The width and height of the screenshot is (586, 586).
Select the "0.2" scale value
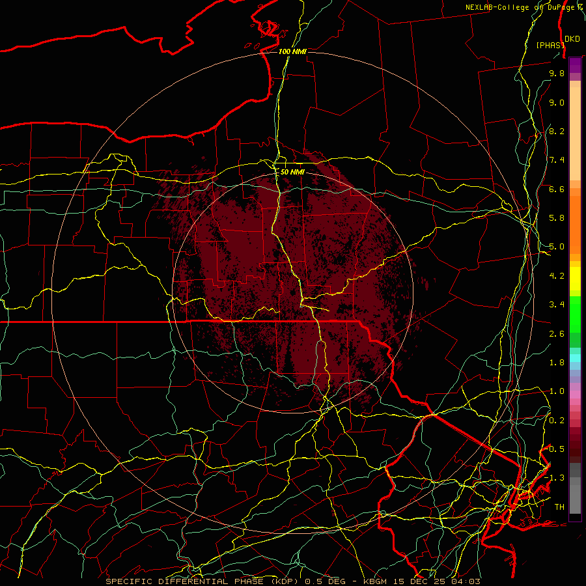557,421
